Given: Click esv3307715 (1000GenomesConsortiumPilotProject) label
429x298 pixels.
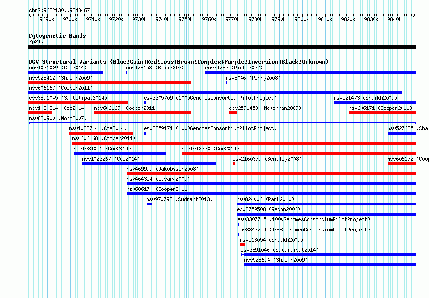Looking at the screenshot, I should click(304, 219).
